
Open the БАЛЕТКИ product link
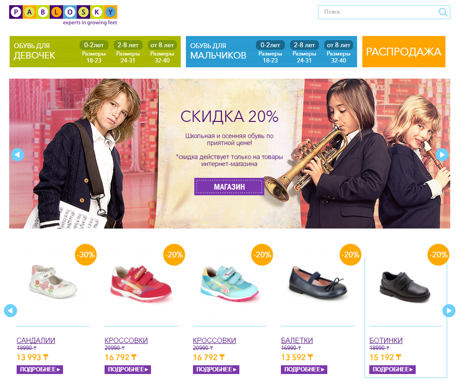pyautogui.click(x=297, y=340)
